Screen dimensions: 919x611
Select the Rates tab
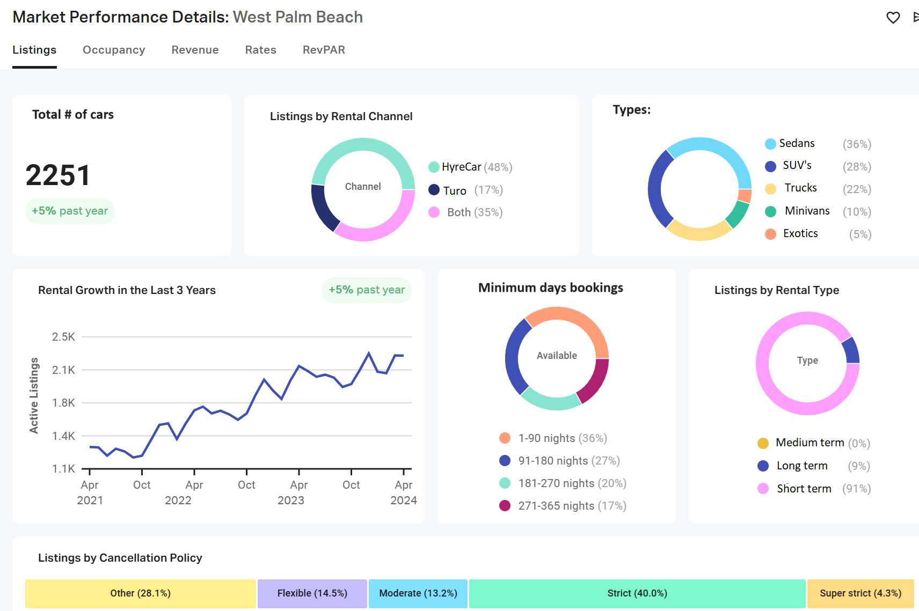[x=260, y=50]
